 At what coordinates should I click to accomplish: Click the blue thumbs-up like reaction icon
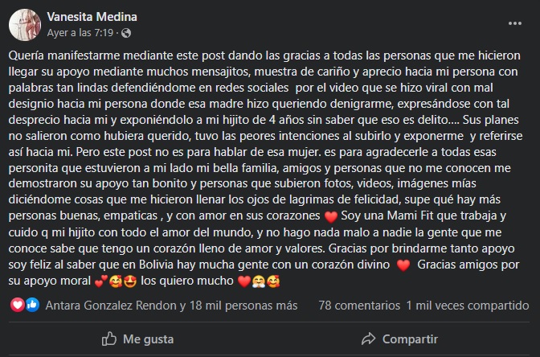32,306
